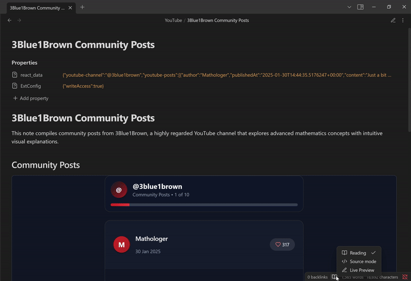The height and width of the screenshot is (281, 411).
Task: Click the Add property button
Action: (x=31, y=98)
